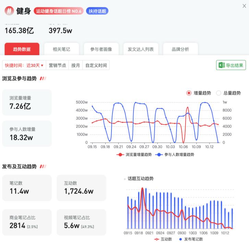Image resolution: width=249 pixels, height=247 pixels.
Task: Click the 扶持话题 blue badge
Action: coord(97,11)
